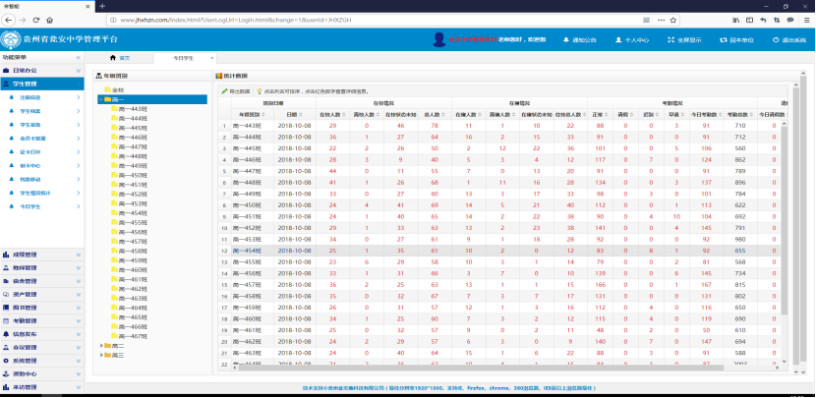Screen dimensions: 816x398
Task: Toggle the browser sidebar view icon
Action: coord(750,20)
